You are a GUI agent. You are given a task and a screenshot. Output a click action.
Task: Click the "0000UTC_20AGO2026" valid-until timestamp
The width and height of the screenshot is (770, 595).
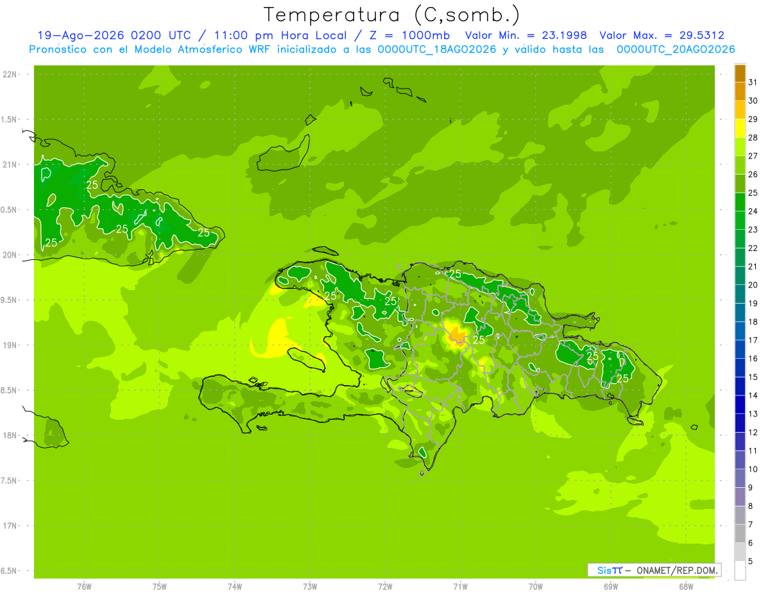point(676,49)
